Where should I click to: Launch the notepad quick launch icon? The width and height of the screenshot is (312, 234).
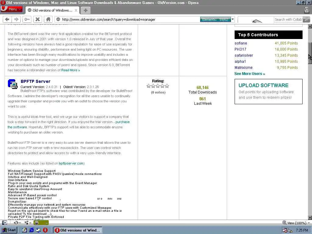tap(24, 230)
